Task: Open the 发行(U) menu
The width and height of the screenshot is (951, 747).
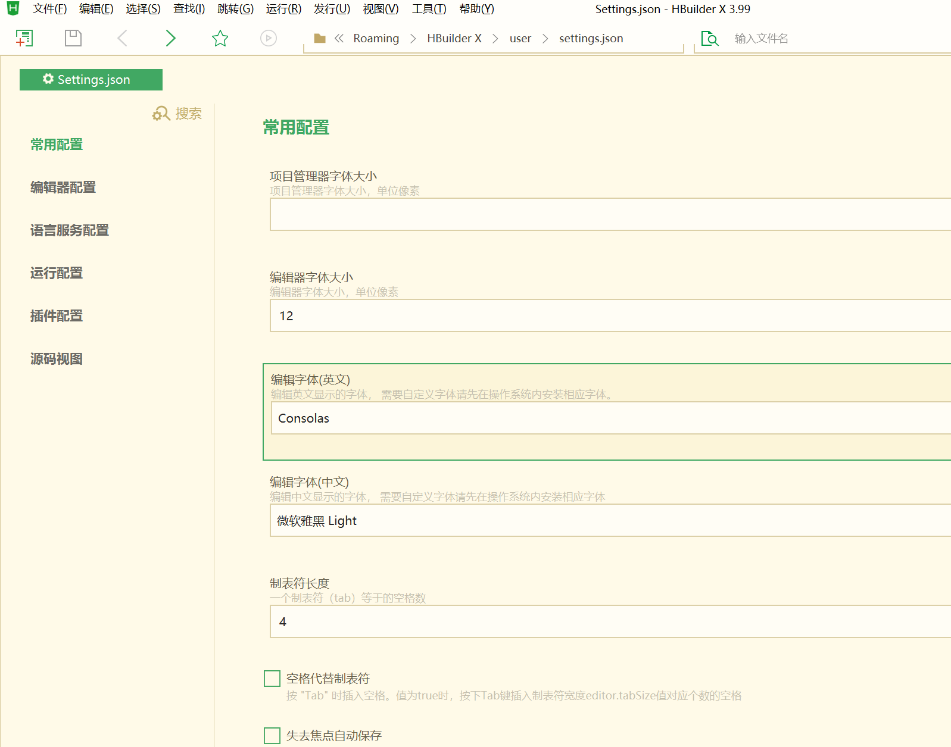Action: point(332,9)
